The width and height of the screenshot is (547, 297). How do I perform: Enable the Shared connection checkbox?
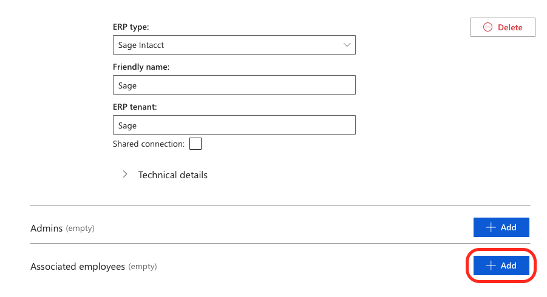point(195,144)
